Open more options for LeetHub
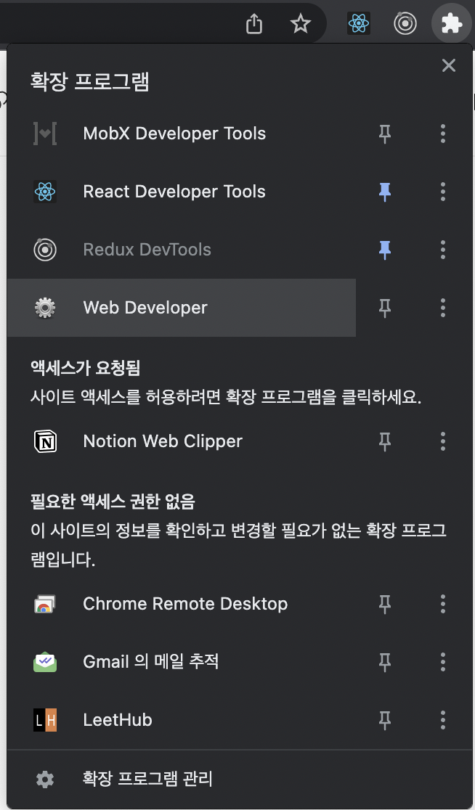The width and height of the screenshot is (475, 810). [443, 720]
